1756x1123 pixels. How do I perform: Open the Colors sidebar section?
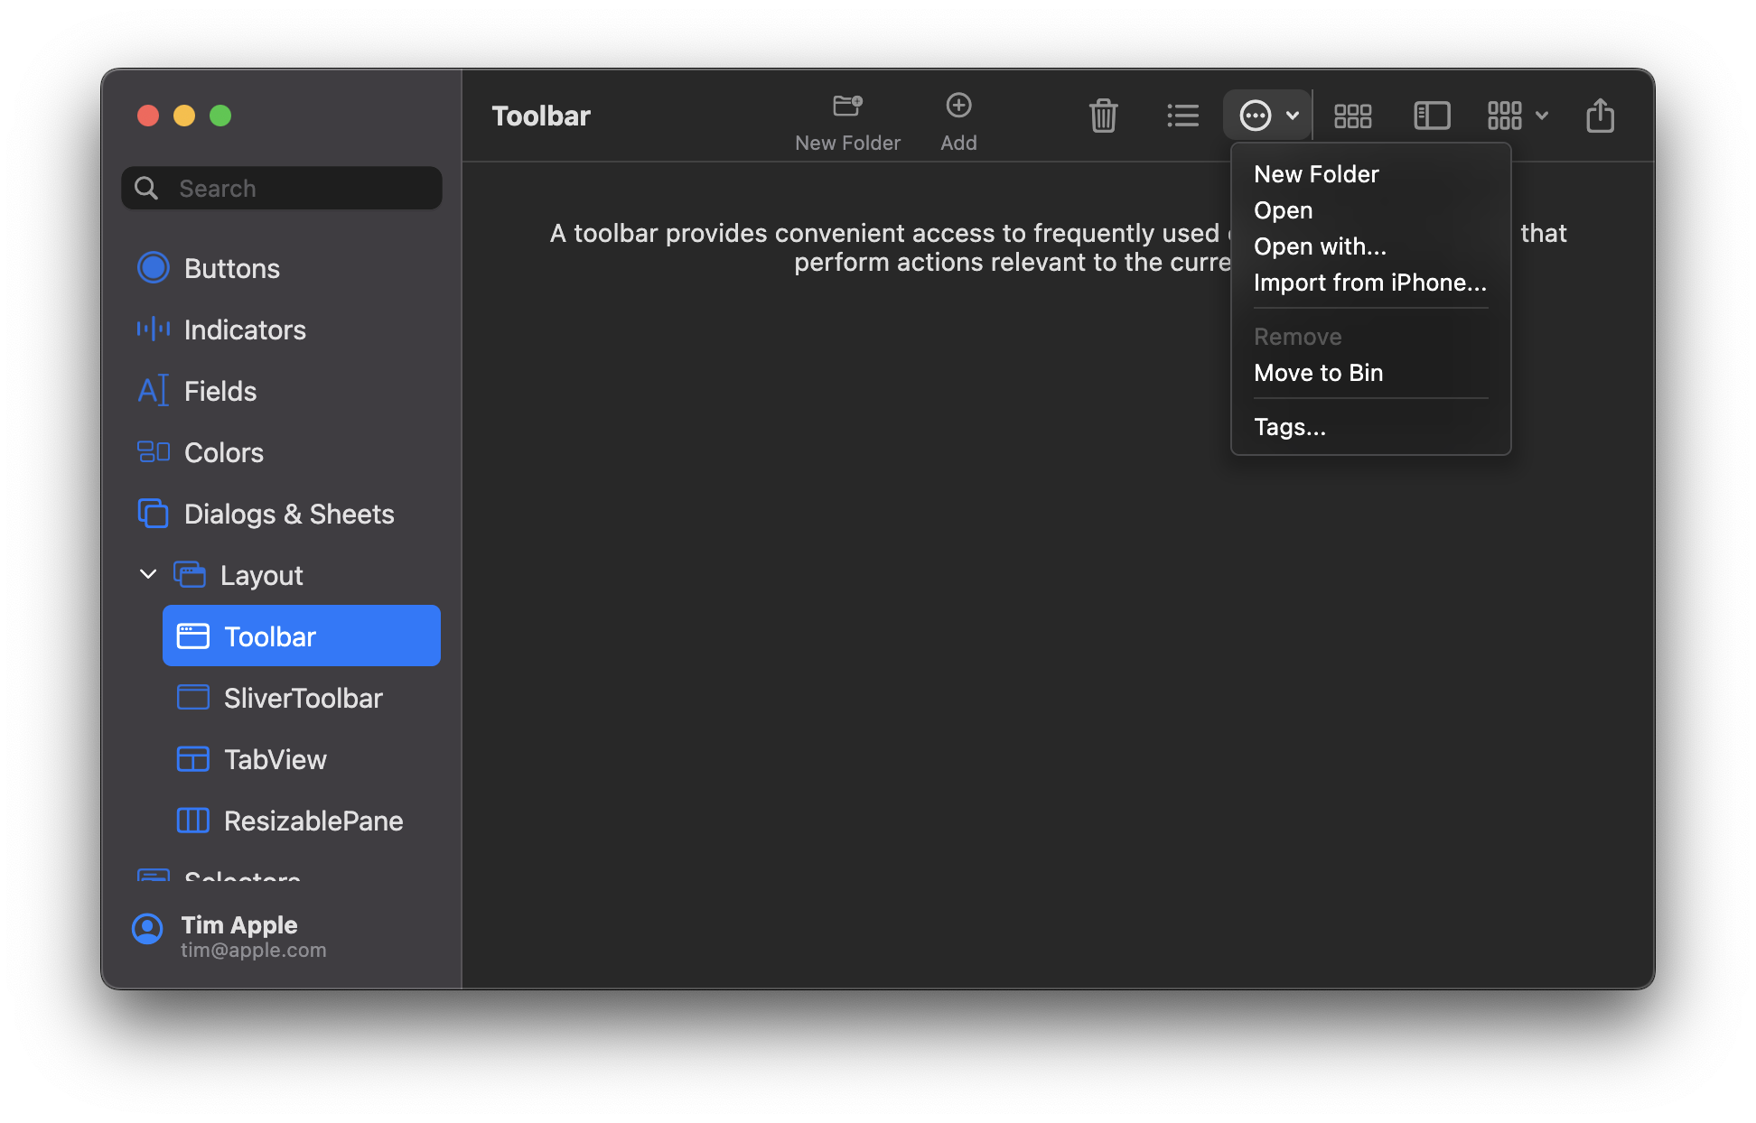click(x=223, y=452)
